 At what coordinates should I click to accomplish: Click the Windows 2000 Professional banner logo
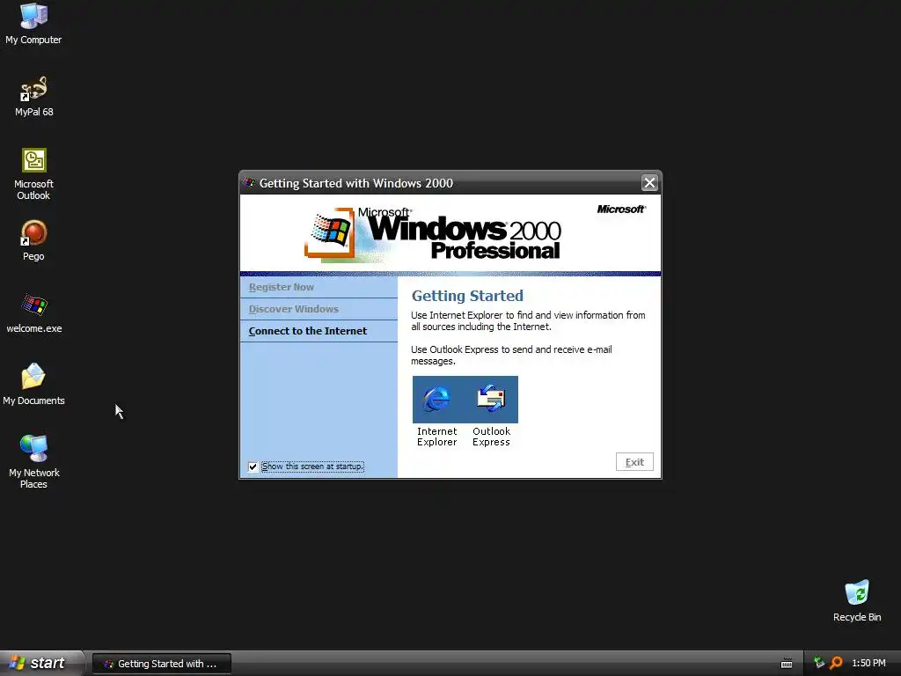[433, 233]
